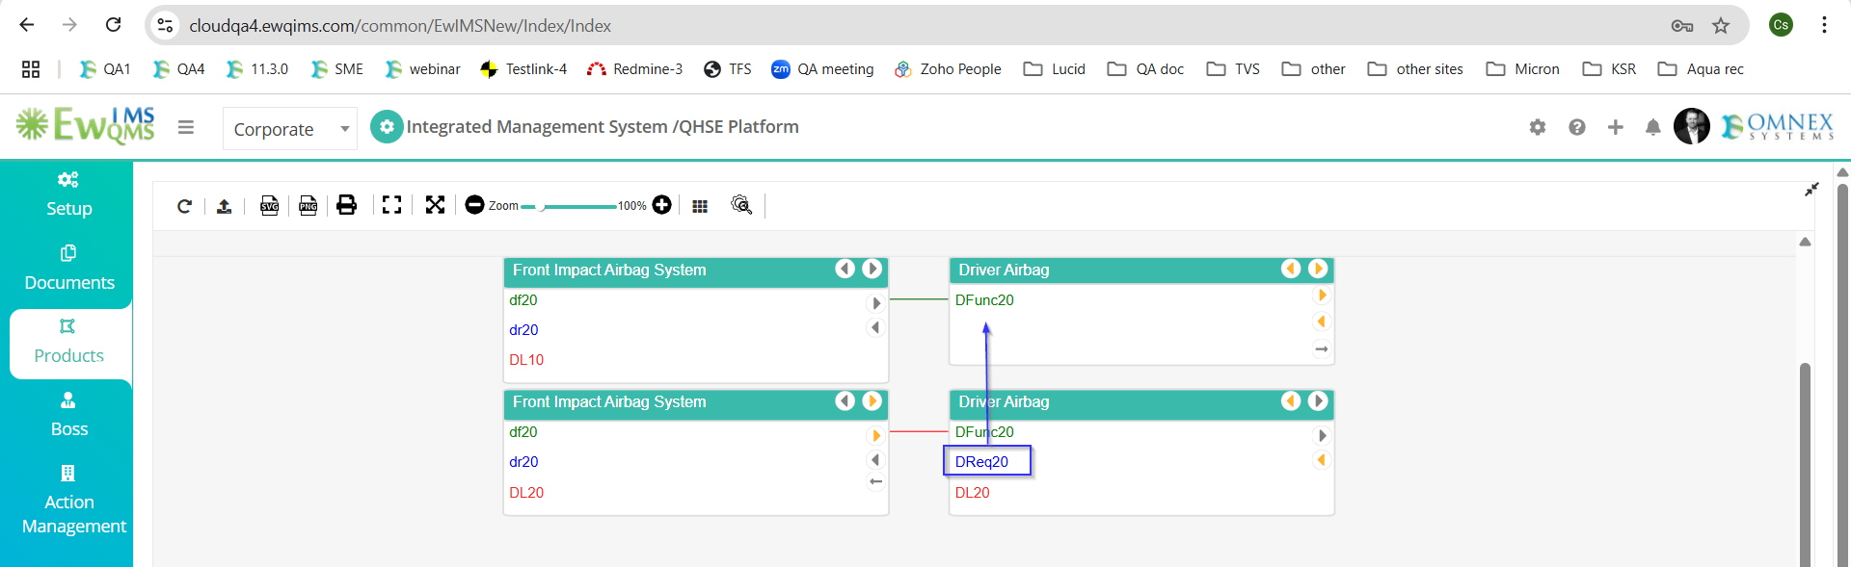Print the diagram

click(347, 205)
